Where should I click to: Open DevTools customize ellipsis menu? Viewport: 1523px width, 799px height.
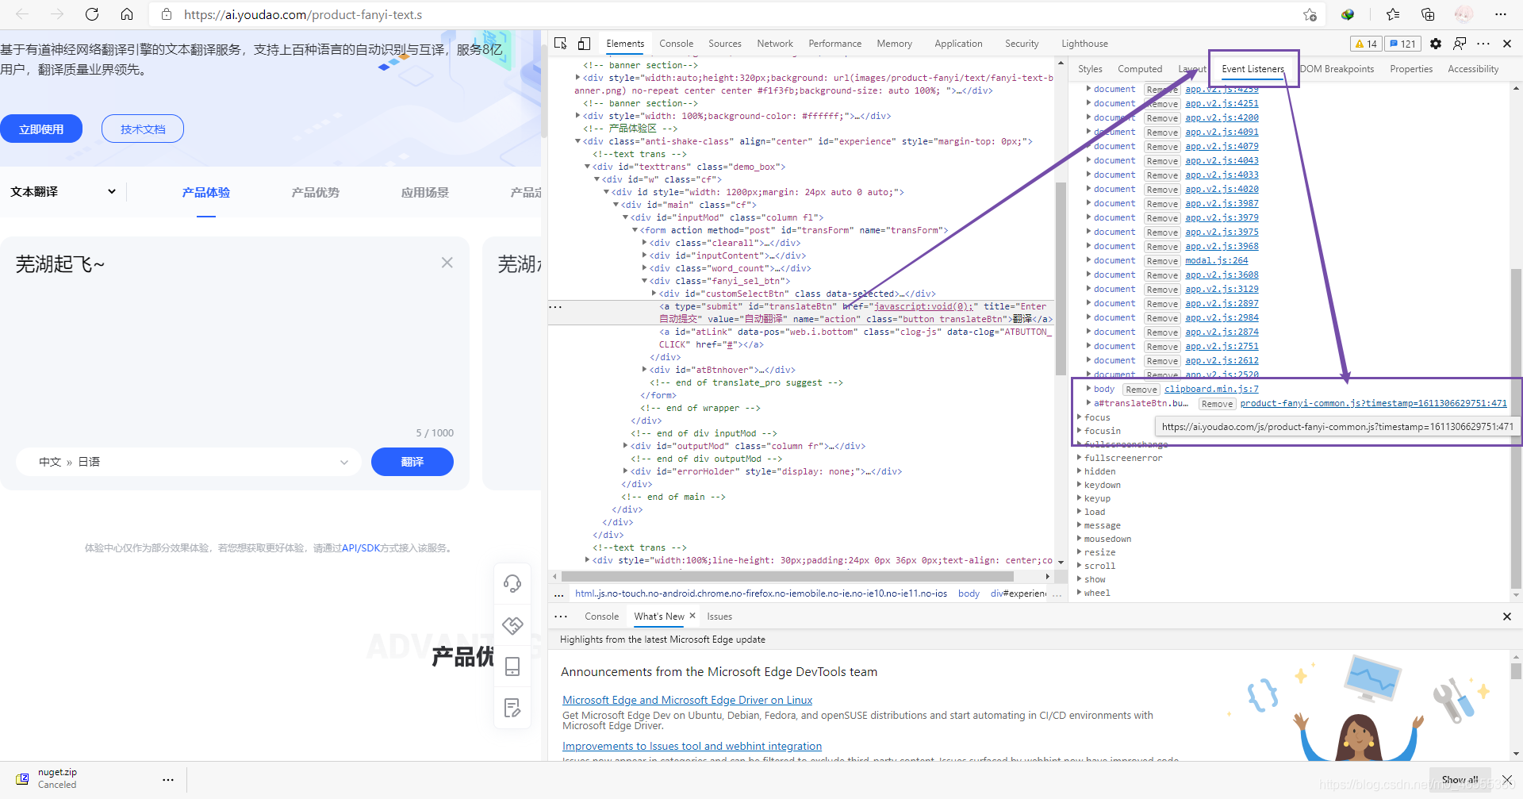pyautogui.click(x=1483, y=44)
